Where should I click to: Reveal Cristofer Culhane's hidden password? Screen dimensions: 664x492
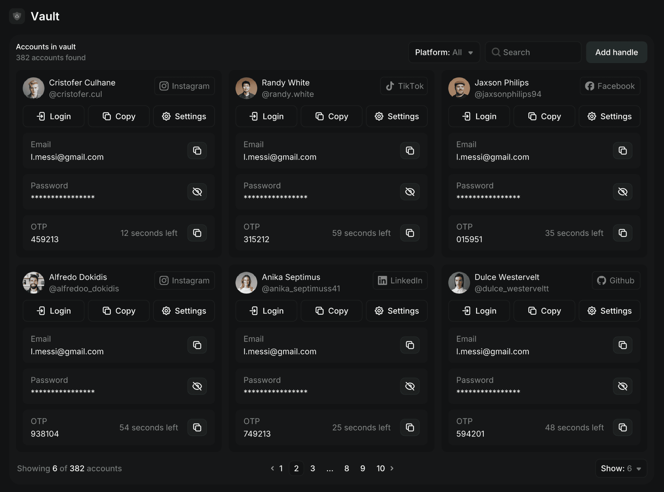(197, 192)
